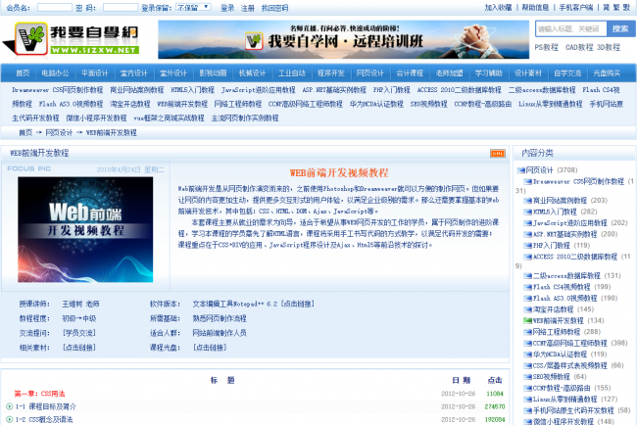Open the 登录保留 dropdown showing 不保留
Screen dimensions: 637x425
coord(193,7)
